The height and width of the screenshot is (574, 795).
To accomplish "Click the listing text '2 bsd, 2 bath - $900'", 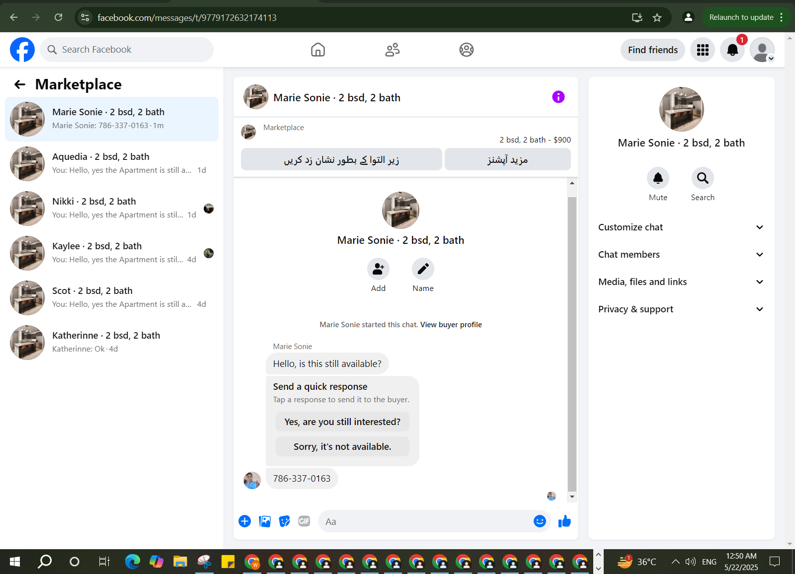I will [x=535, y=140].
